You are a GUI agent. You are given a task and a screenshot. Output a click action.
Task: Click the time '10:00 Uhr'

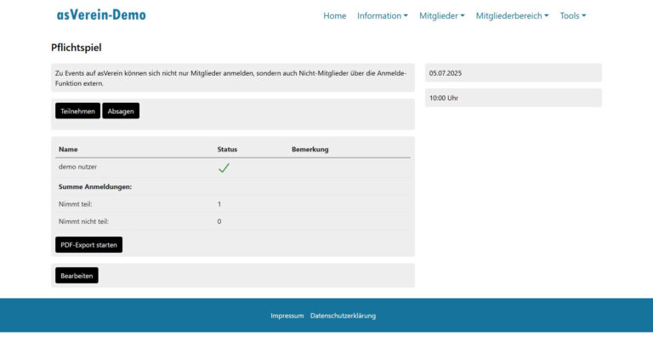(444, 98)
